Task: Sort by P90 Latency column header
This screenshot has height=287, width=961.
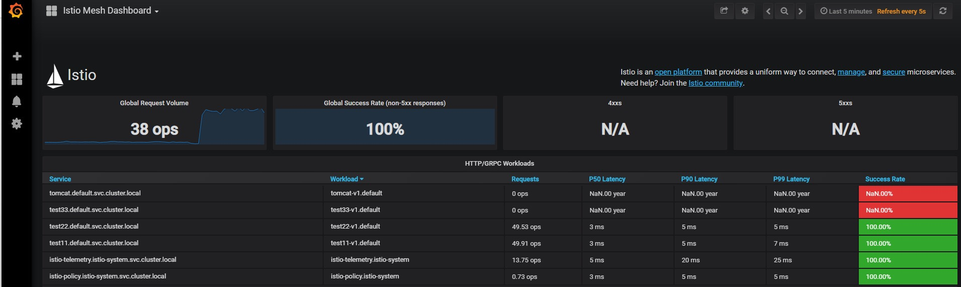Action: 699,179
